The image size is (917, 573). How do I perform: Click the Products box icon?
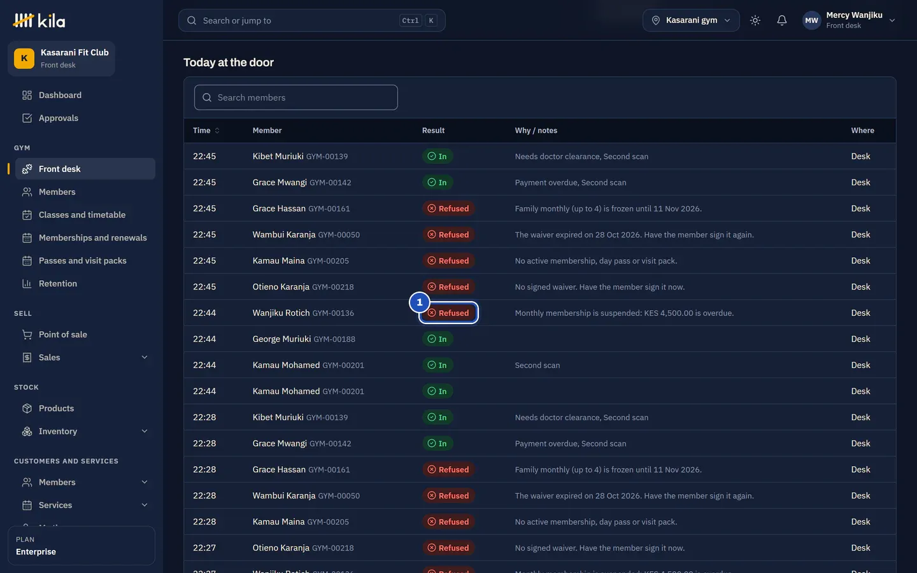pyautogui.click(x=27, y=409)
